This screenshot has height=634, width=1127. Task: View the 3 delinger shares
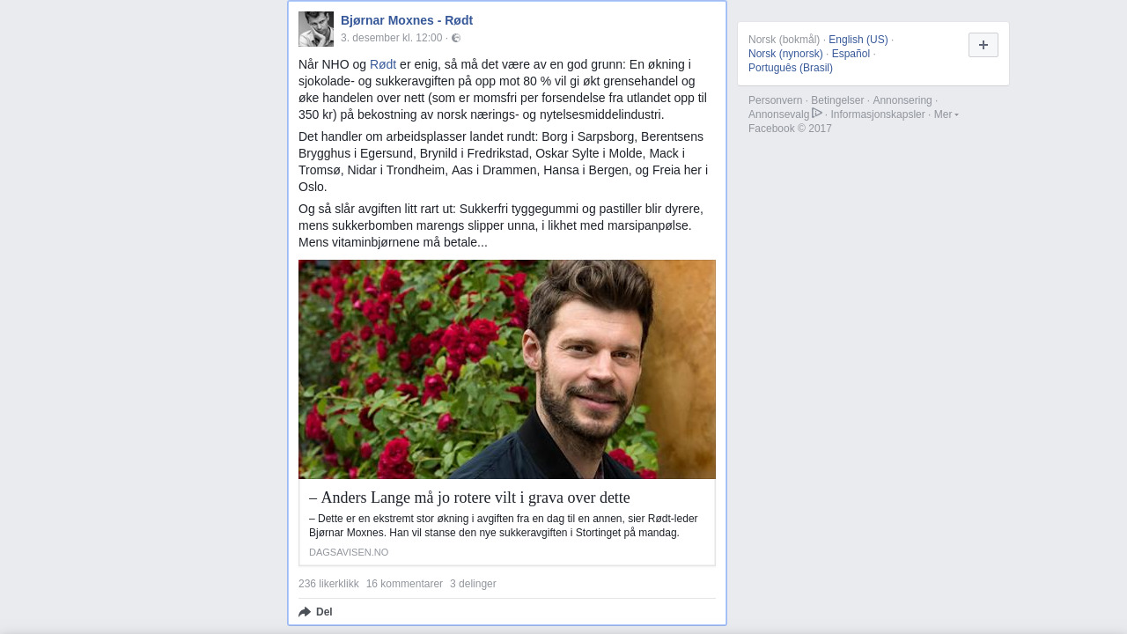(x=473, y=584)
